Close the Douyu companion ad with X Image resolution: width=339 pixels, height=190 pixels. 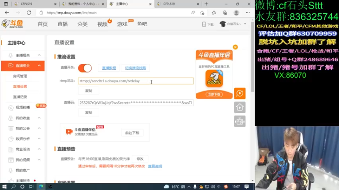(x=235, y=47)
